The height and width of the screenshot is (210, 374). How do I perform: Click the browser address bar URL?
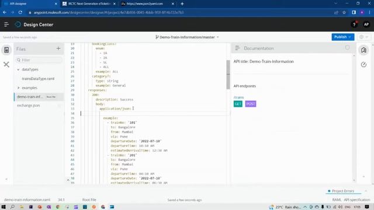point(109,12)
